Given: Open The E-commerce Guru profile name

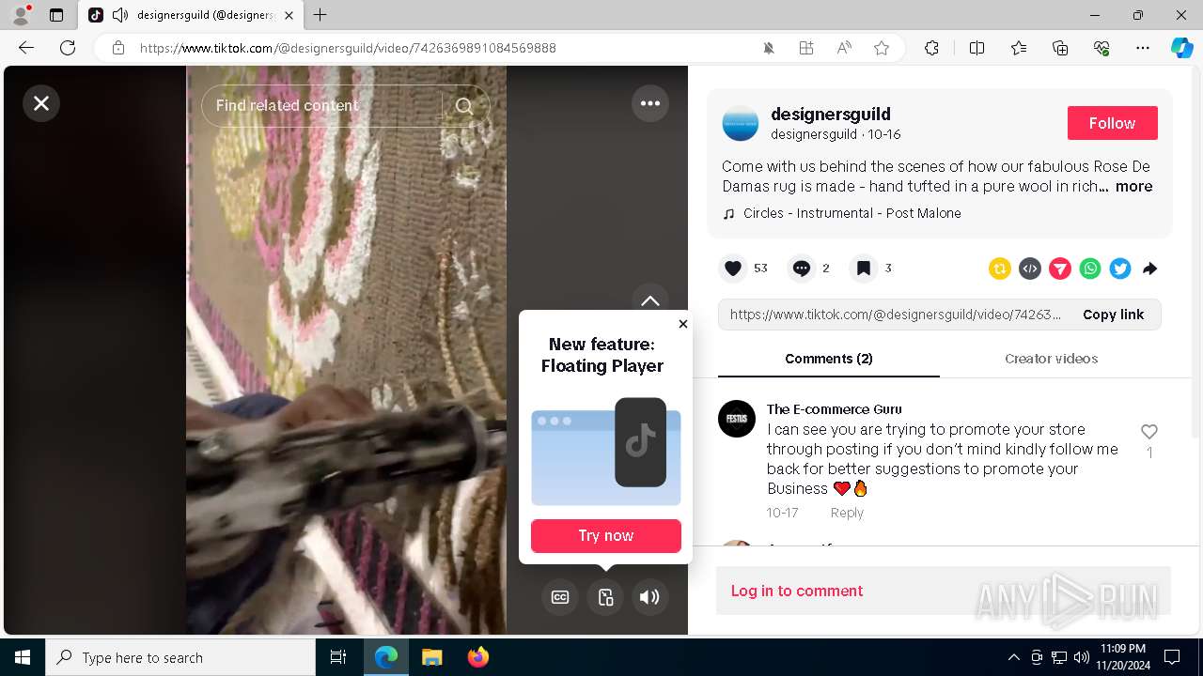Looking at the screenshot, I should click(835, 409).
